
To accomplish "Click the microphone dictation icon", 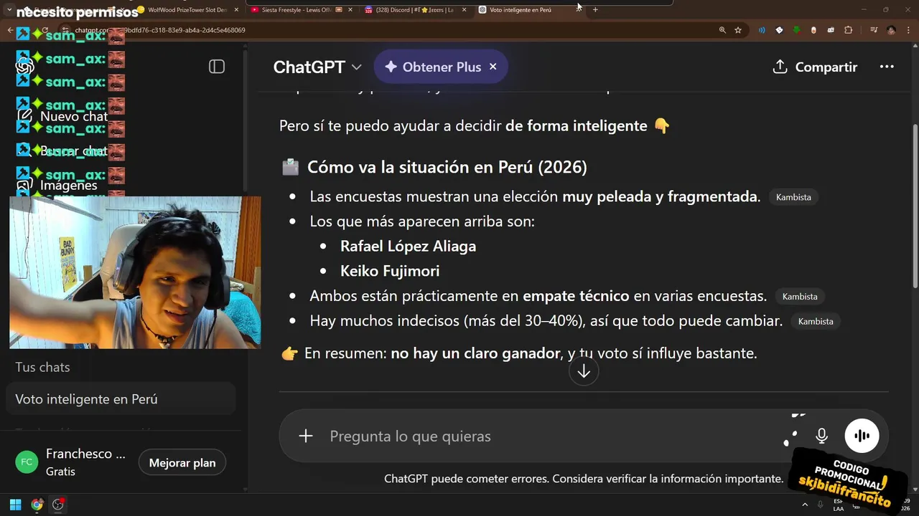I will [x=821, y=436].
